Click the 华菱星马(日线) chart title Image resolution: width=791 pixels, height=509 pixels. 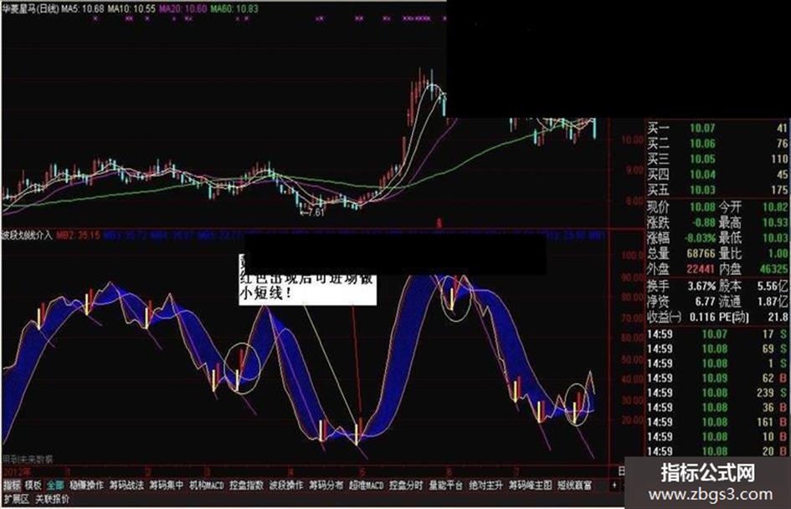click(x=30, y=8)
